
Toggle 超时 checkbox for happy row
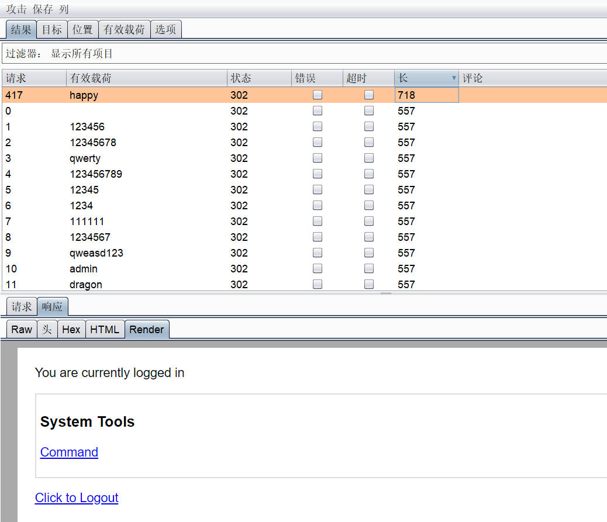[x=369, y=95]
